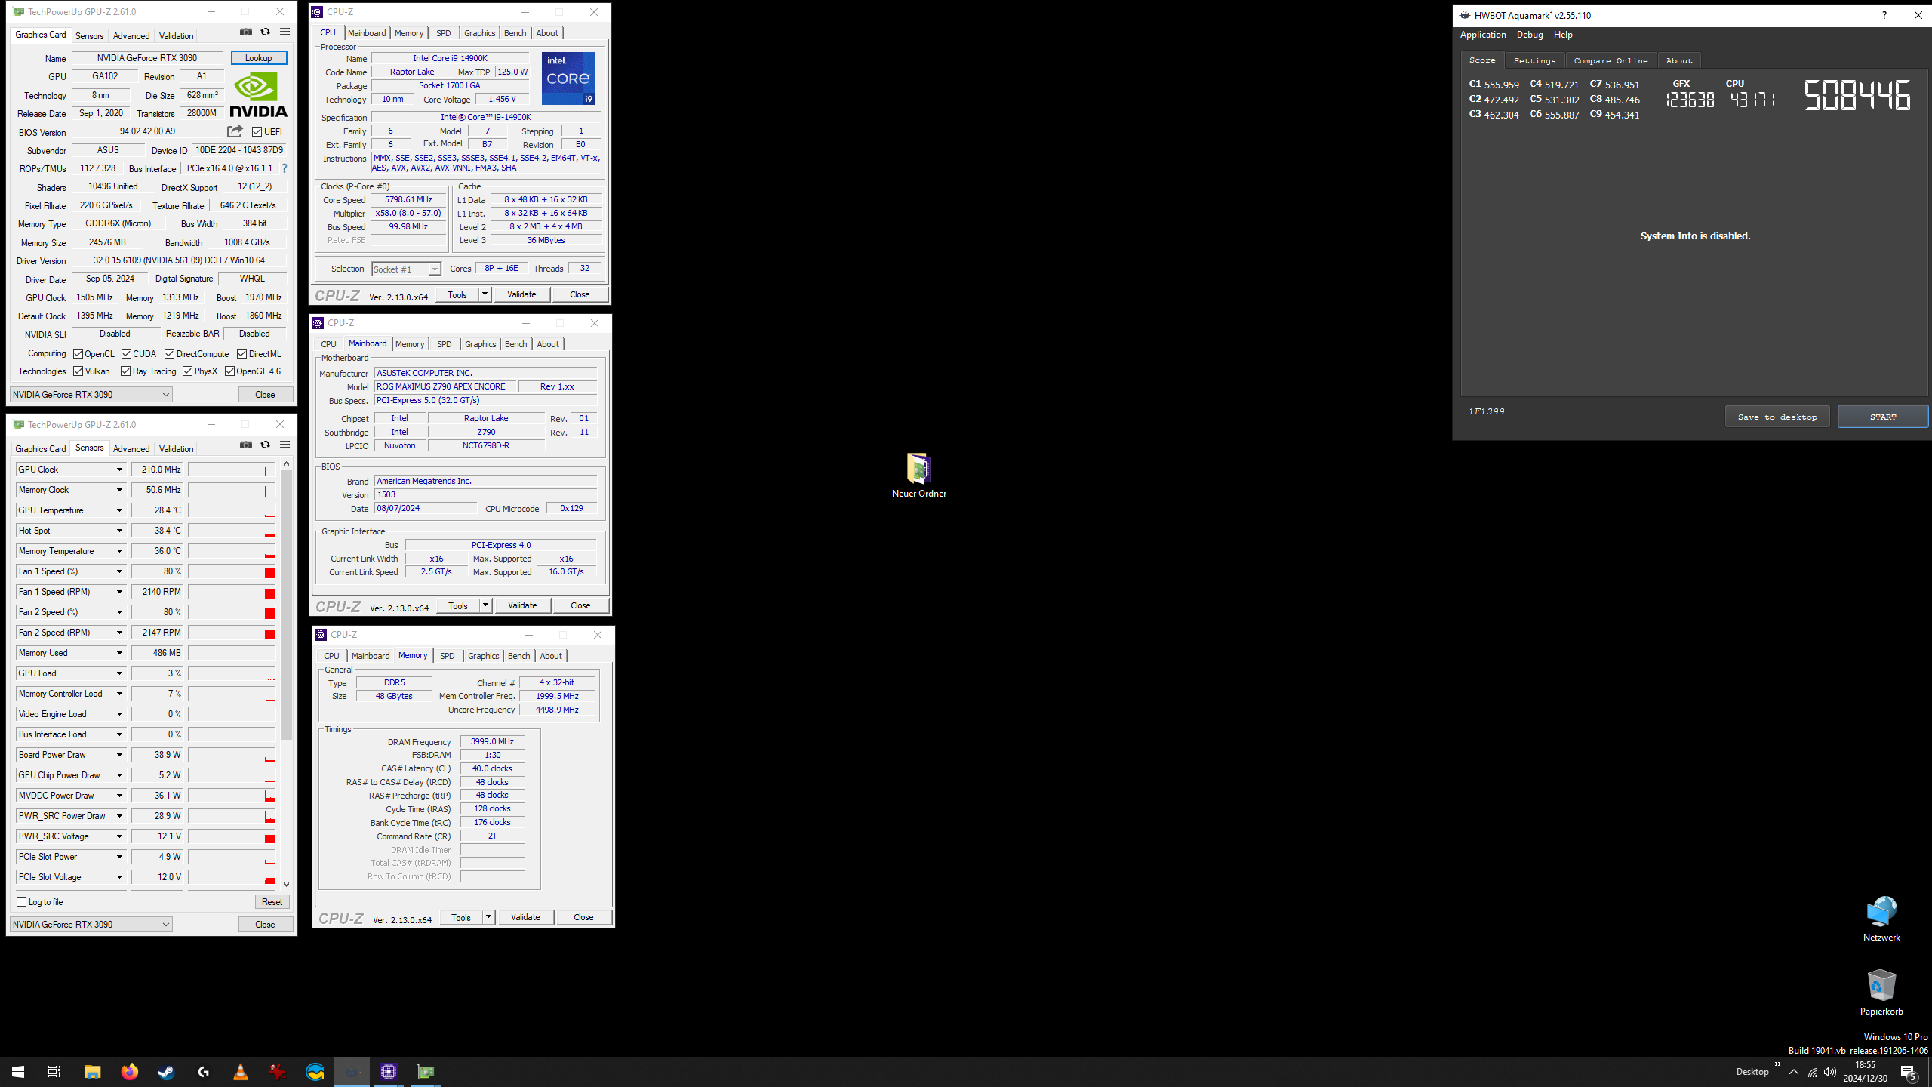Viewport: 1932px width, 1087px height.
Task: Click GPU-Z icon on taskbar
Action: pos(426,1072)
